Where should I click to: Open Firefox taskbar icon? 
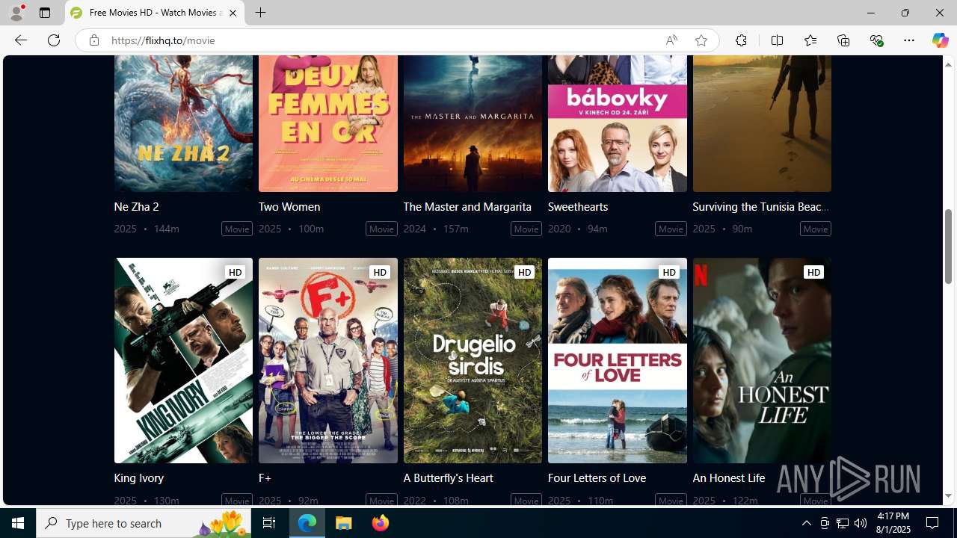381,523
